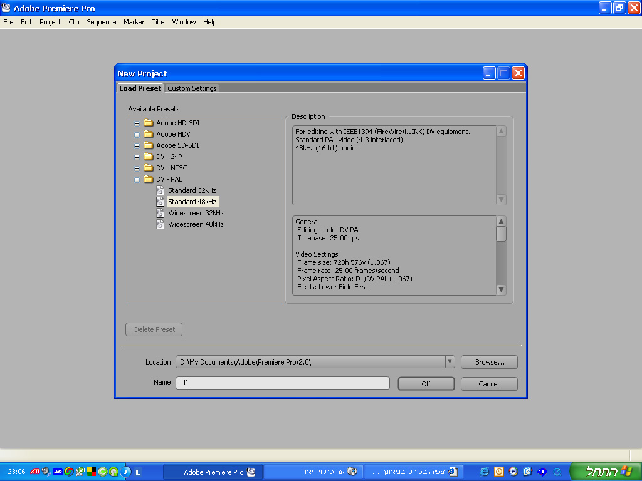The image size is (642, 481).
Task: Open the Sequence menu
Action: (101, 22)
